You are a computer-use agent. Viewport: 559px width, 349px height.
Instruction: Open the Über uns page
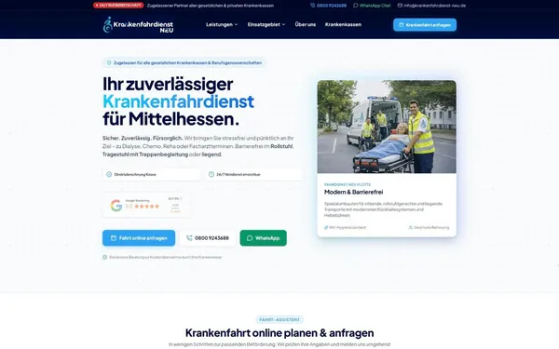tap(306, 24)
